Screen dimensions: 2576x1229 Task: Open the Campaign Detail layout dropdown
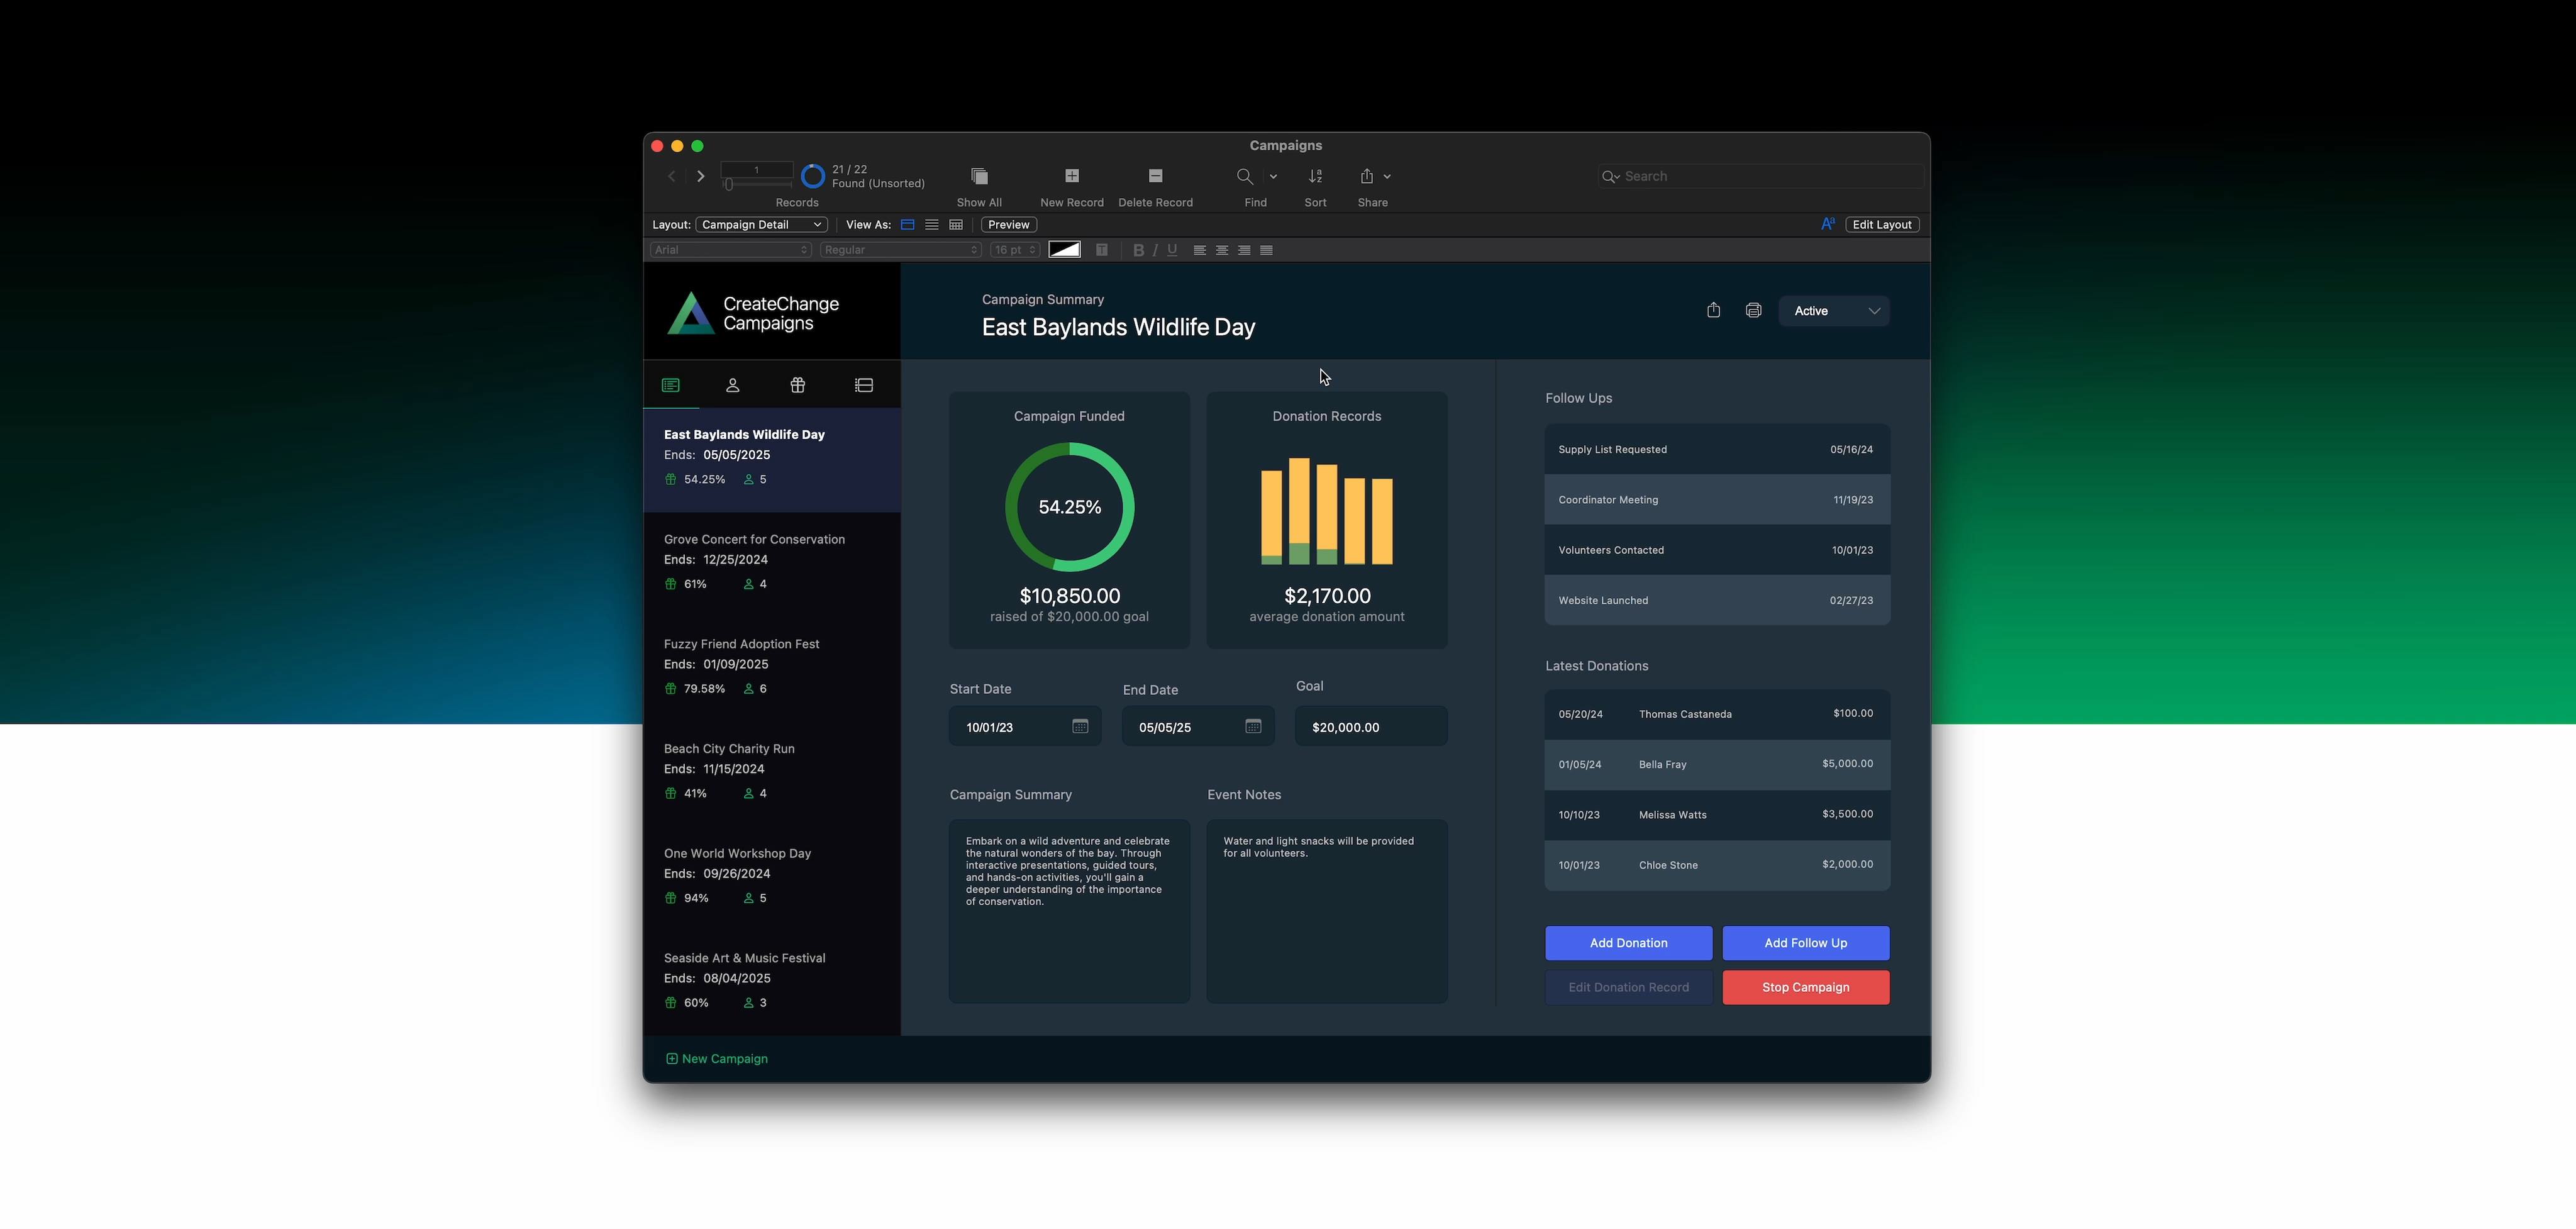762,225
